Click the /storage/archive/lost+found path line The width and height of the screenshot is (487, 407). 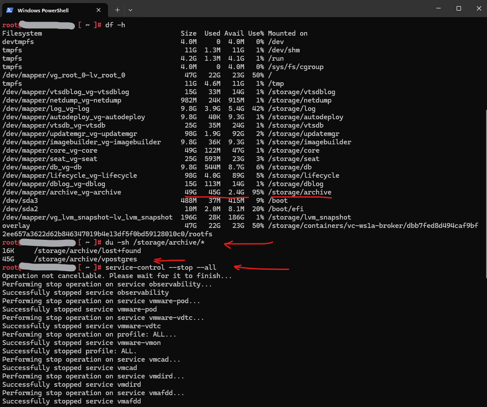(87, 251)
